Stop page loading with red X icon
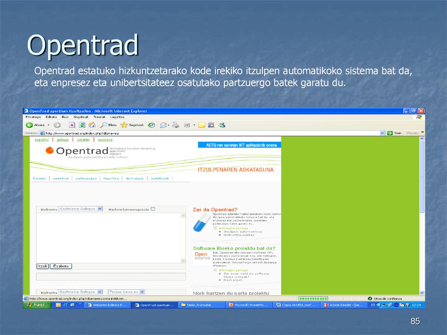The image size is (447, 335). coord(72,125)
